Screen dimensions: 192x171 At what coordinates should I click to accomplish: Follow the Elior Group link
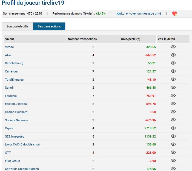click(x=13, y=161)
